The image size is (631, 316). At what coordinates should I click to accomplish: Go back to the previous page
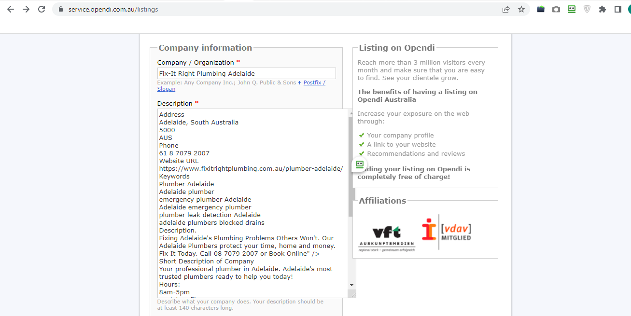point(11,9)
